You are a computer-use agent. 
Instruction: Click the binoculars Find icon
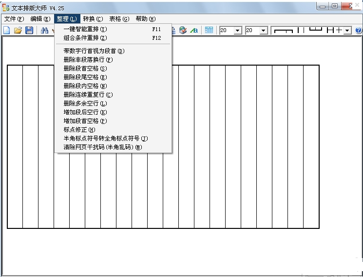44,30
